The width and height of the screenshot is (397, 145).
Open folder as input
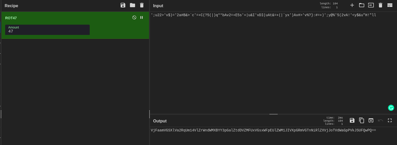(x=362, y=5)
